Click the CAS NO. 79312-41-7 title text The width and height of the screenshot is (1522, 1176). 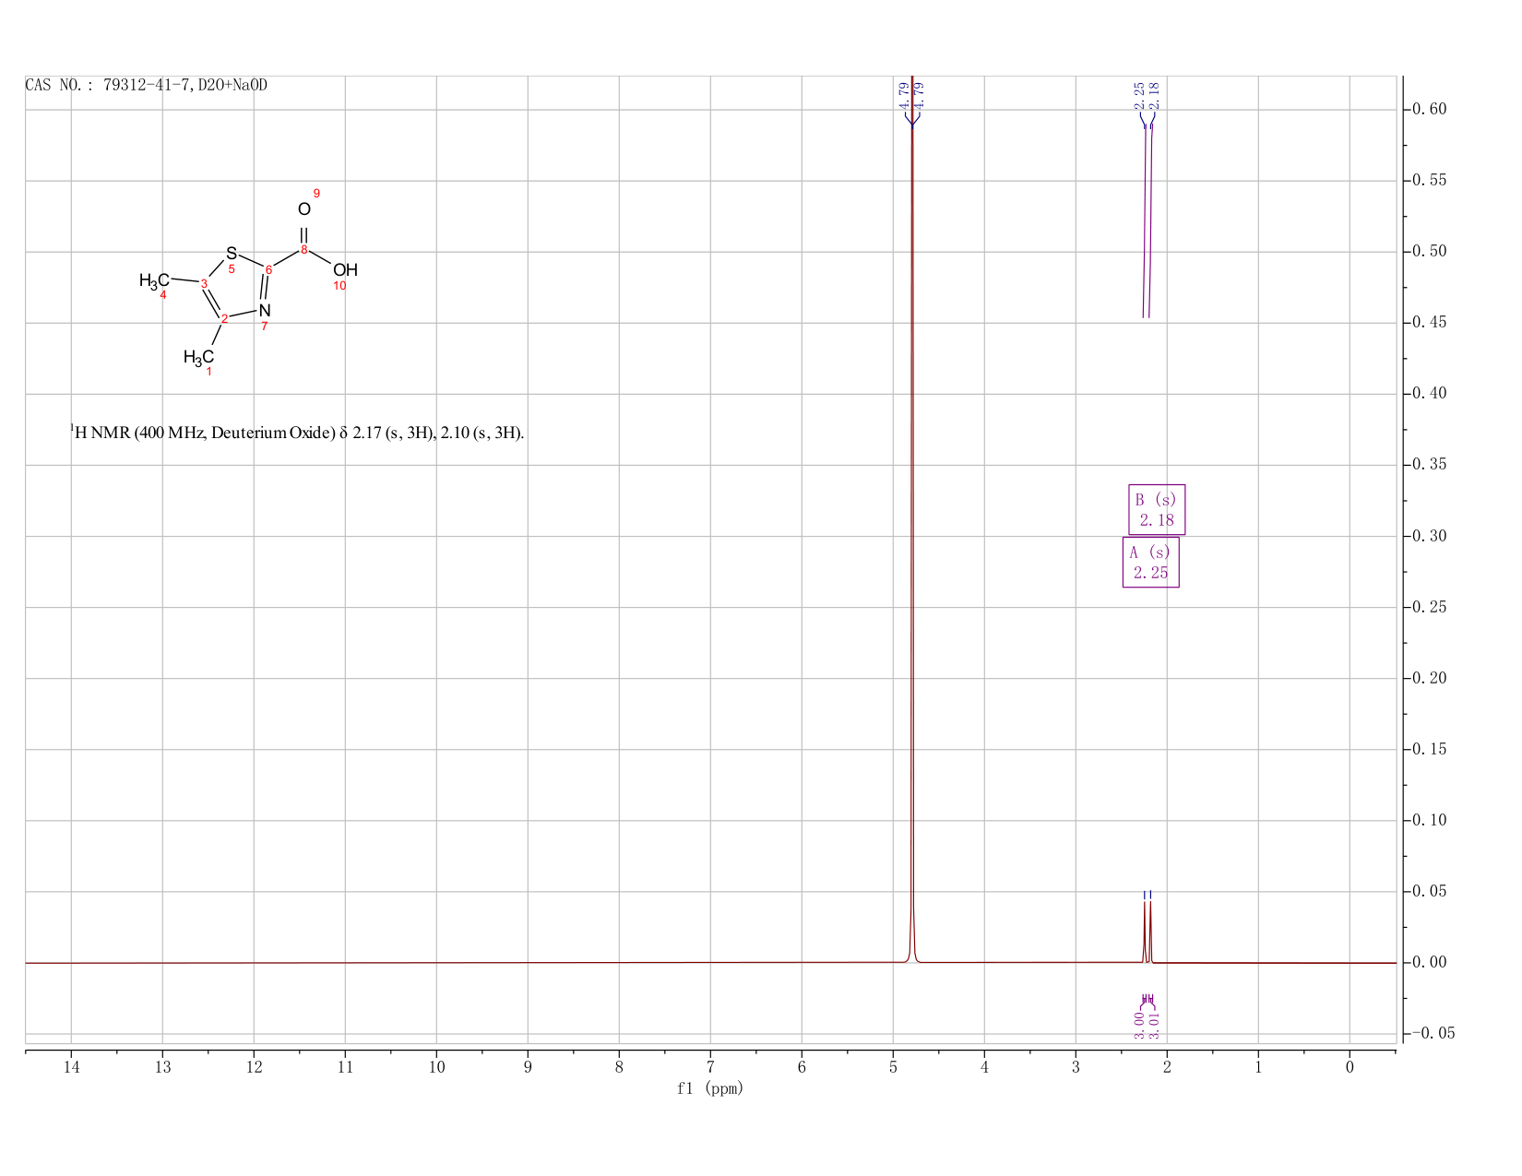tap(147, 86)
